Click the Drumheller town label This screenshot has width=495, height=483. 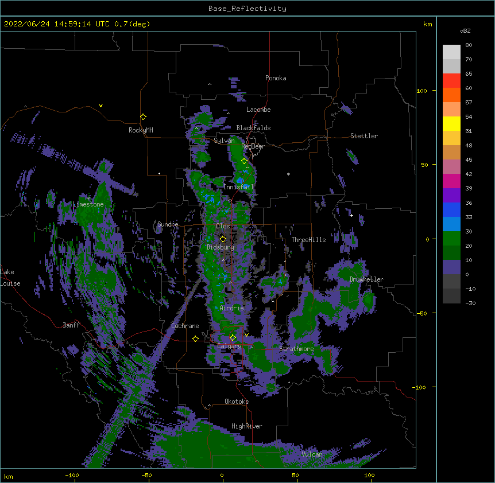[x=366, y=279]
